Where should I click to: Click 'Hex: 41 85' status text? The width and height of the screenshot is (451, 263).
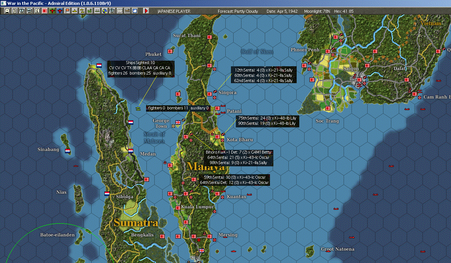(344, 11)
